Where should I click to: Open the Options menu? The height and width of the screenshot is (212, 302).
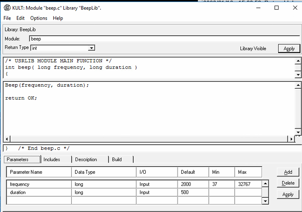pos(39,18)
